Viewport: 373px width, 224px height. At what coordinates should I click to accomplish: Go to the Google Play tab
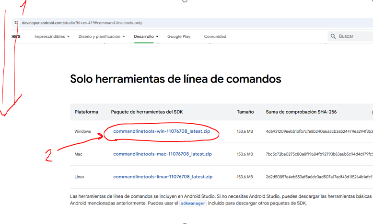click(179, 36)
